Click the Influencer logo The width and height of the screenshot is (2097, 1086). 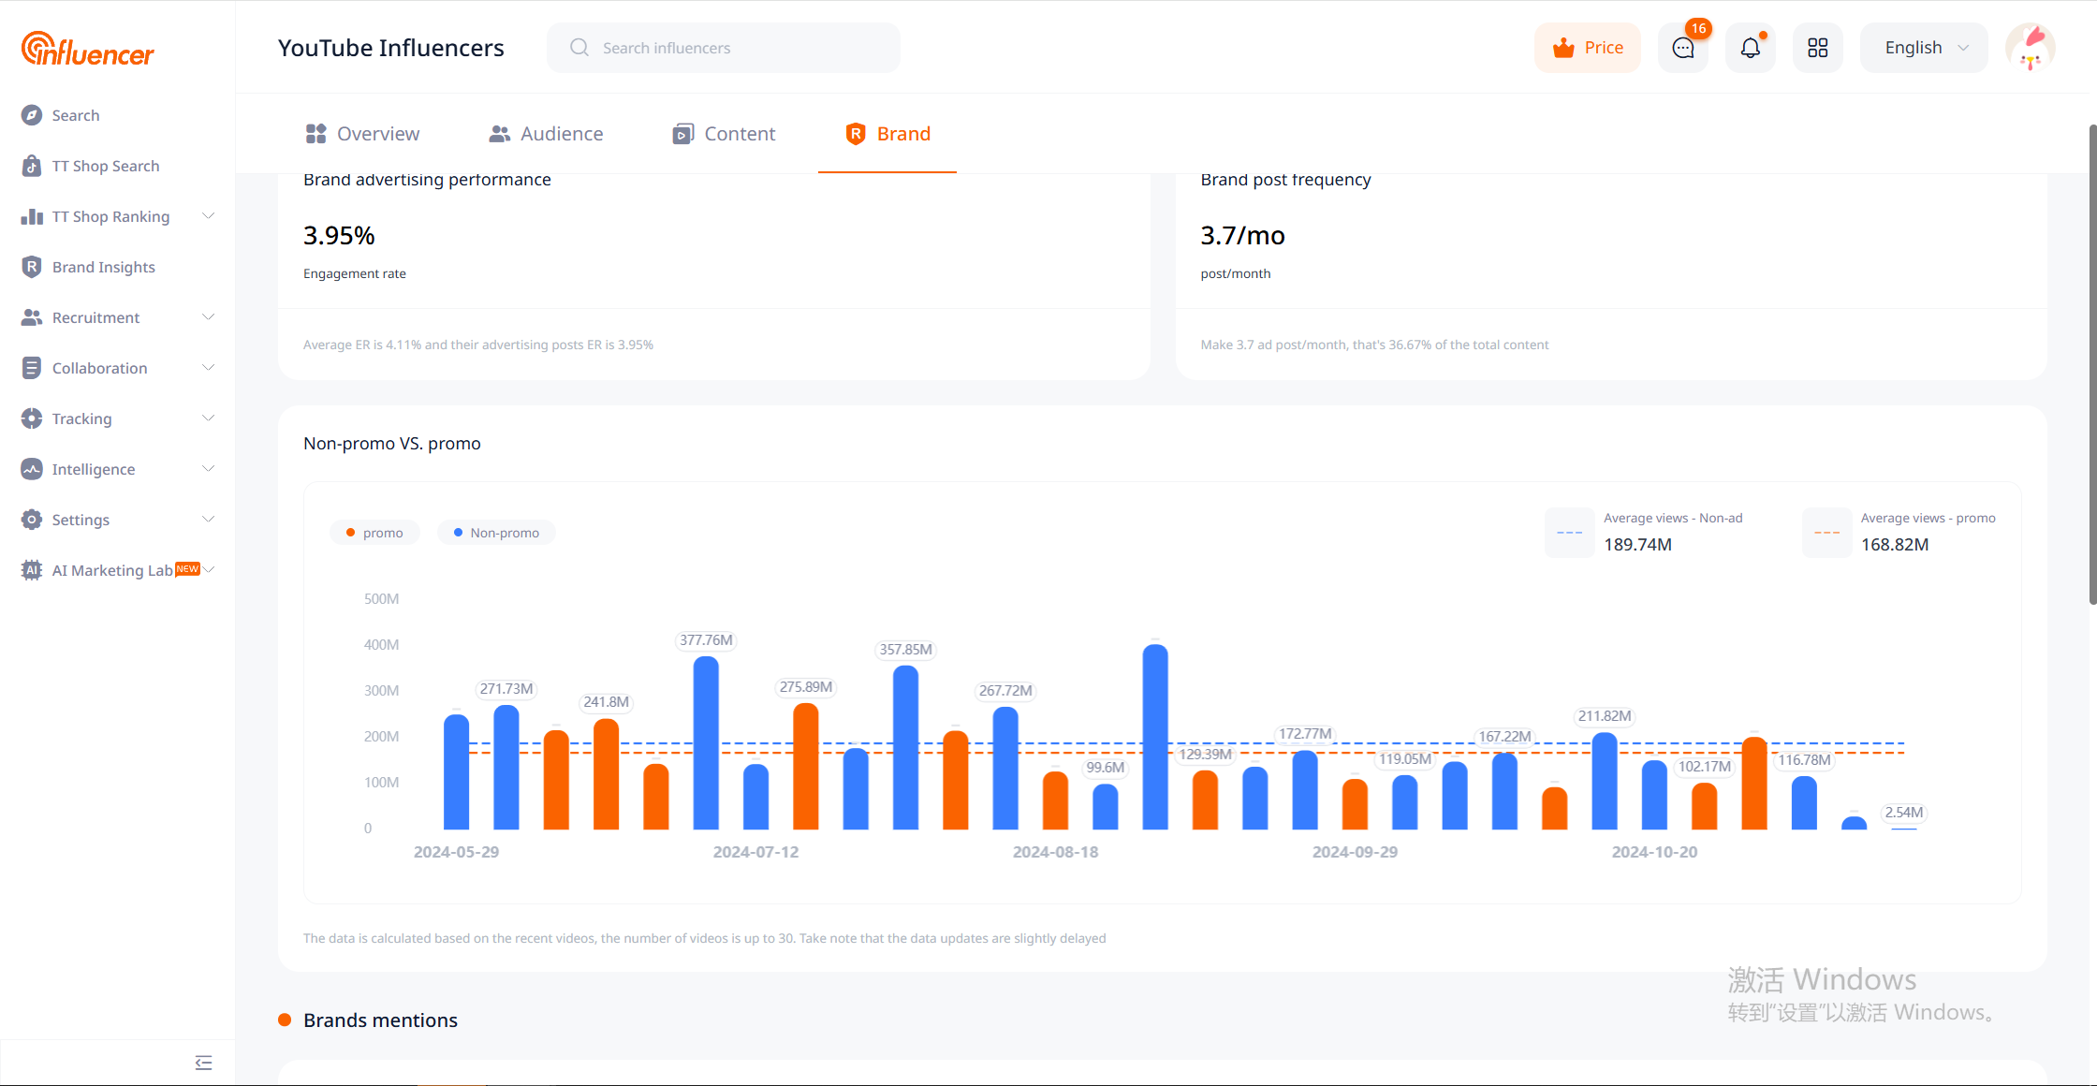88,49
